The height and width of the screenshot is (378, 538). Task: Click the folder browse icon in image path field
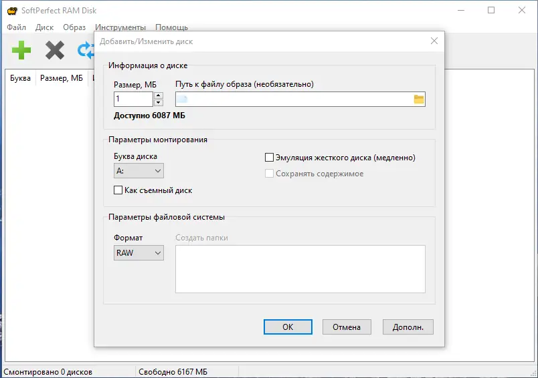point(419,100)
